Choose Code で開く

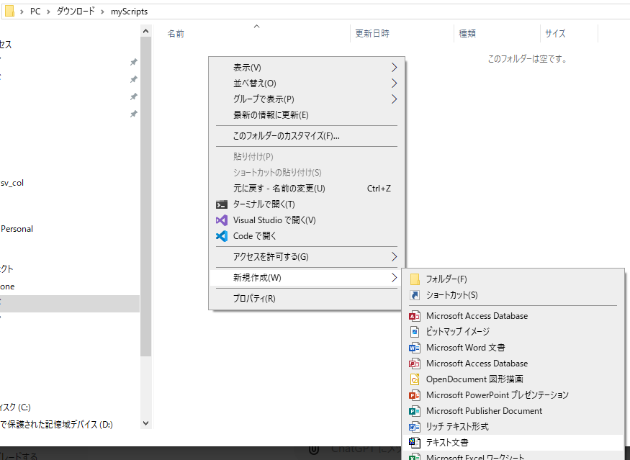[x=307, y=236]
